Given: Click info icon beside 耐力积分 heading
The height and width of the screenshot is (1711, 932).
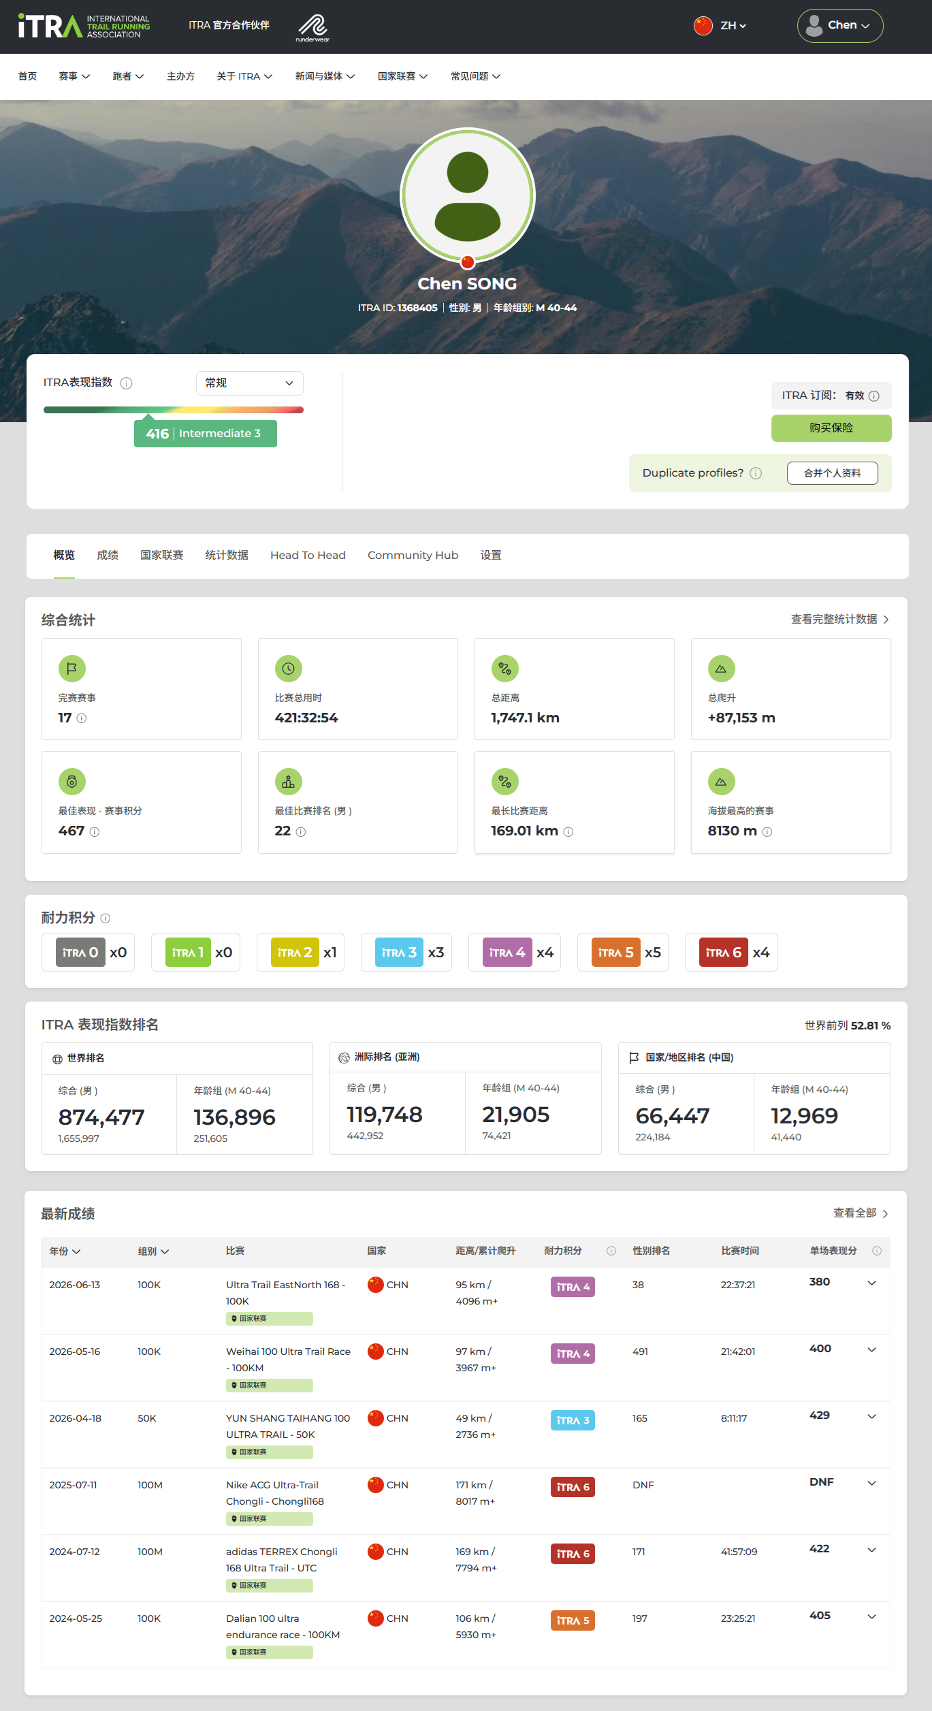Looking at the screenshot, I should pyautogui.click(x=106, y=918).
